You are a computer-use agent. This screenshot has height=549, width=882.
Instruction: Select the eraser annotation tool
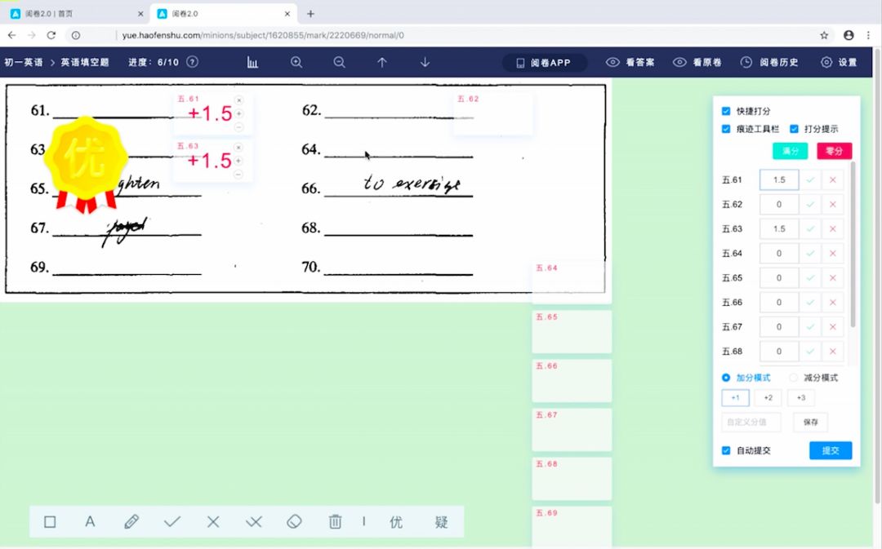294,522
